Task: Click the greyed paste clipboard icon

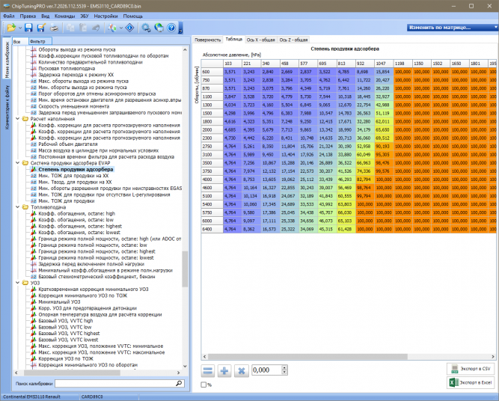Action: tap(83, 28)
